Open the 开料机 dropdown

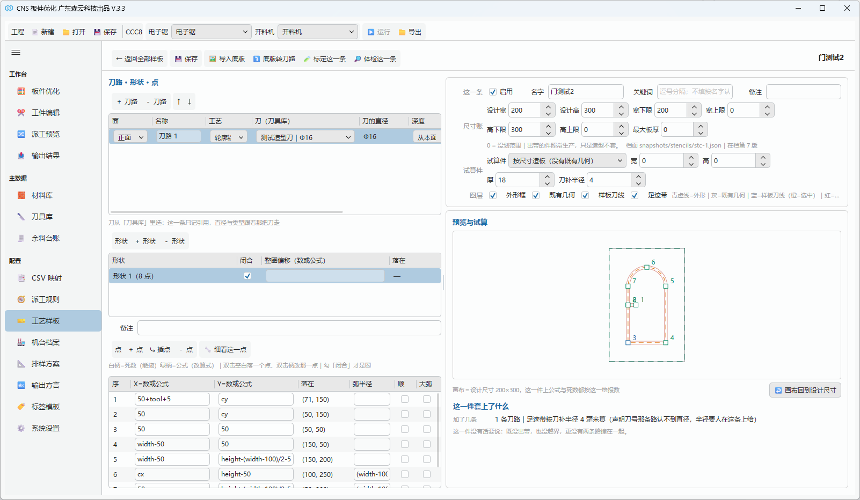318,32
